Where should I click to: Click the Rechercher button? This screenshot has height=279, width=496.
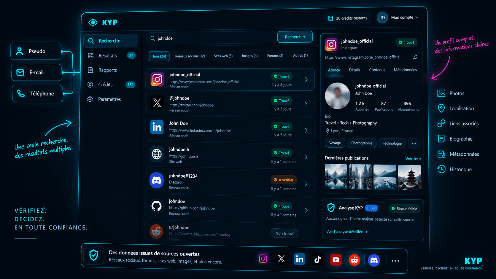coord(295,37)
